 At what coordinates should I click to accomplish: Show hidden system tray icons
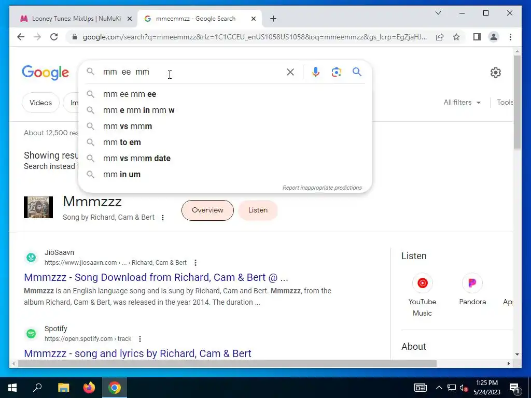pyautogui.click(x=439, y=388)
